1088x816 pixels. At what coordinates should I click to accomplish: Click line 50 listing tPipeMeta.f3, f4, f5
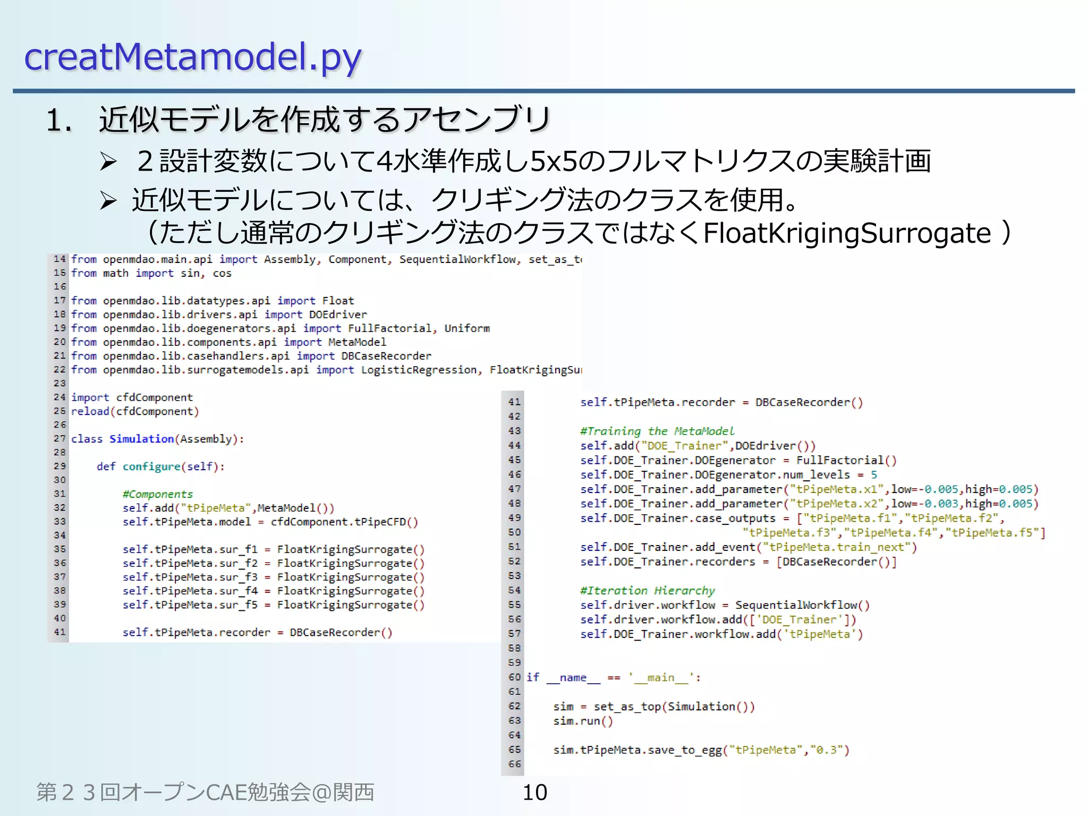click(x=894, y=532)
